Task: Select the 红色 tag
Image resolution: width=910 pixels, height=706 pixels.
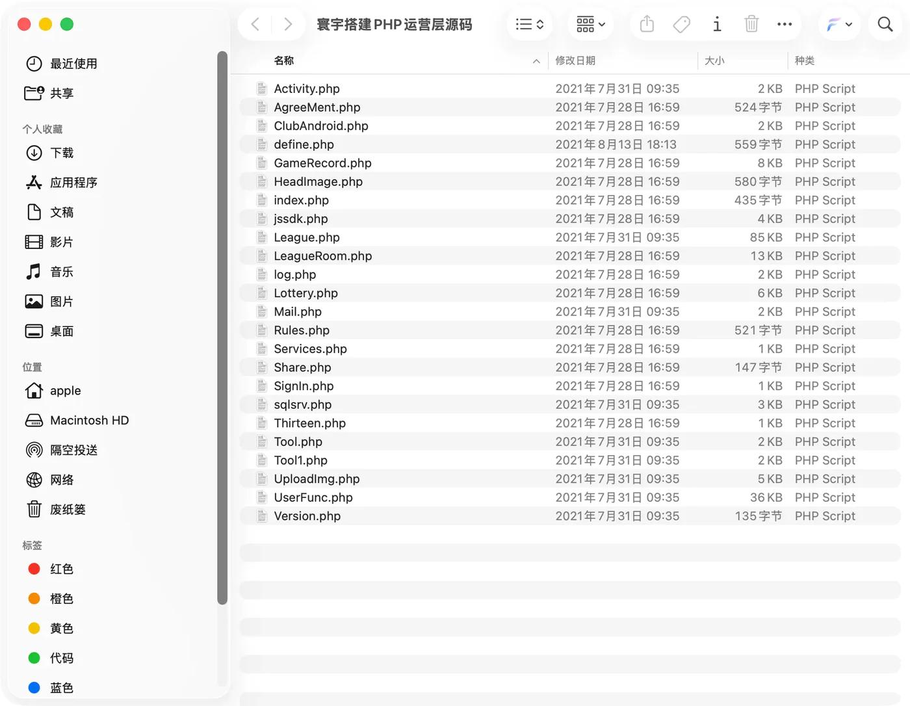Action: click(51, 569)
